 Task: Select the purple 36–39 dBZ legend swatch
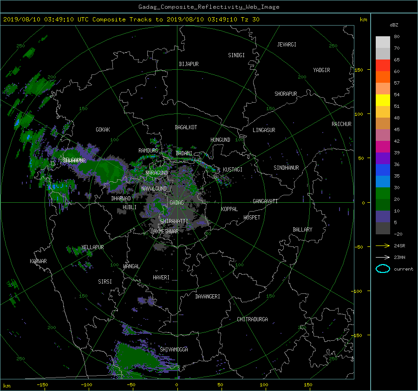click(x=383, y=158)
